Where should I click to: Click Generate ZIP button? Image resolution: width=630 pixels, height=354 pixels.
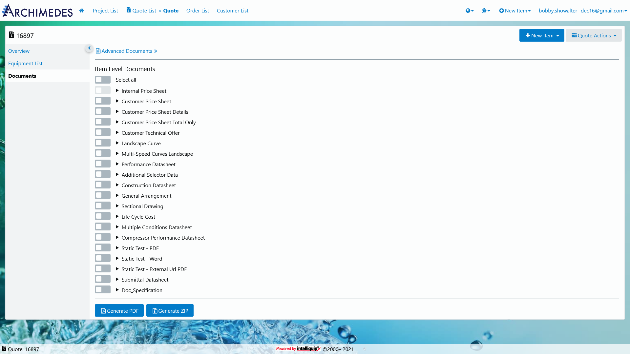tap(170, 310)
